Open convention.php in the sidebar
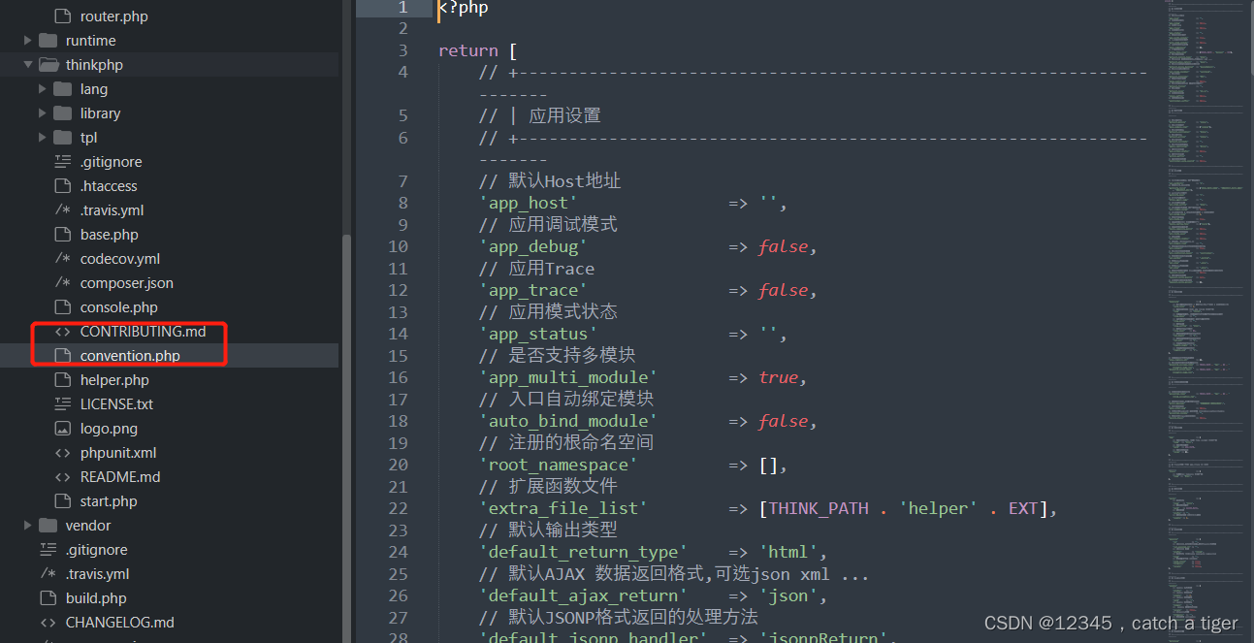The width and height of the screenshot is (1254, 643). pyautogui.click(x=130, y=356)
